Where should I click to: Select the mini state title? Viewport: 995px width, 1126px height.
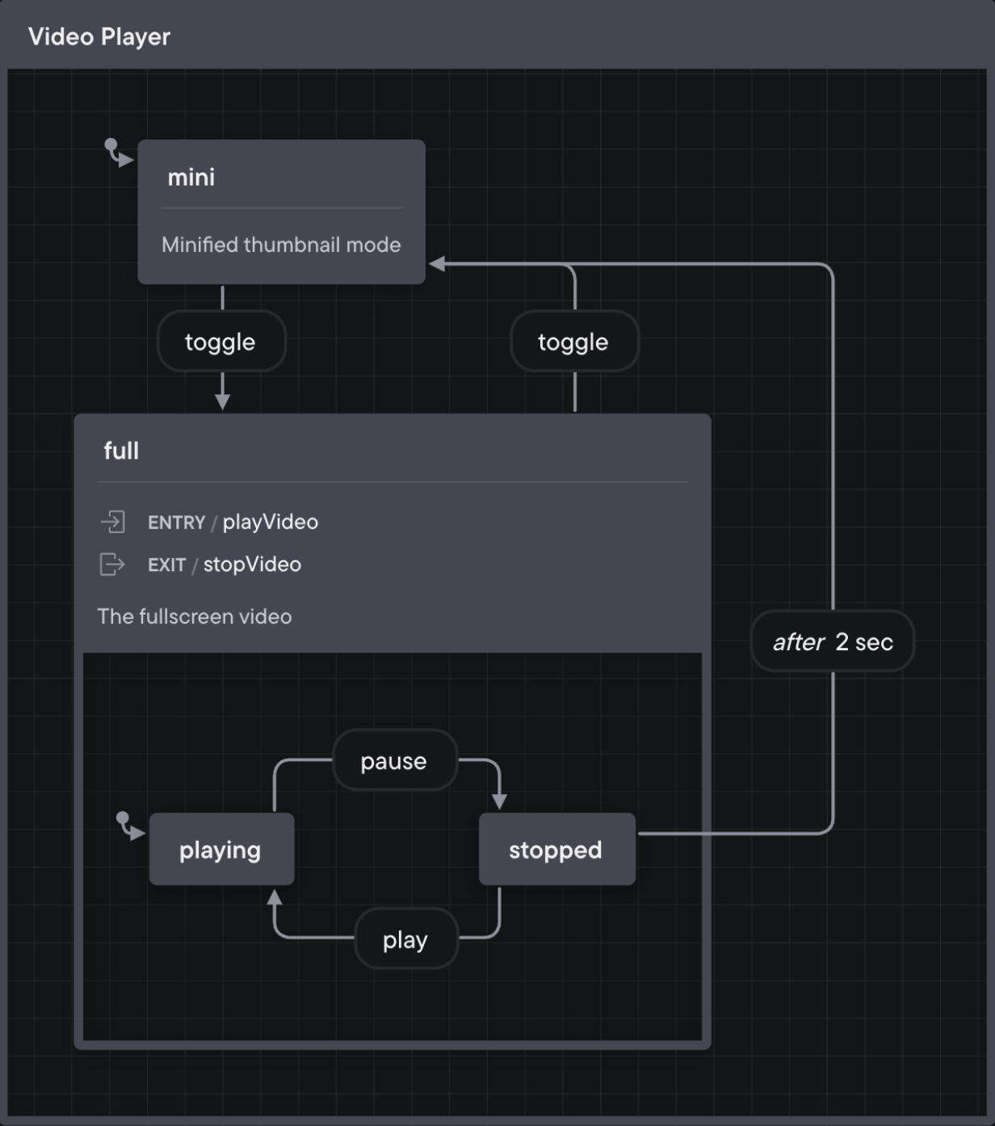pyautogui.click(x=191, y=178)
